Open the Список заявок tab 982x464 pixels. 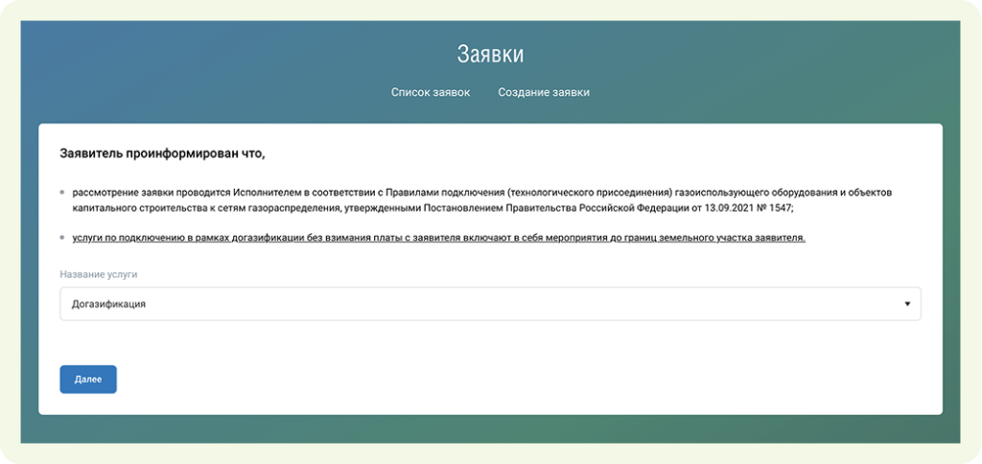pos(431,93)
